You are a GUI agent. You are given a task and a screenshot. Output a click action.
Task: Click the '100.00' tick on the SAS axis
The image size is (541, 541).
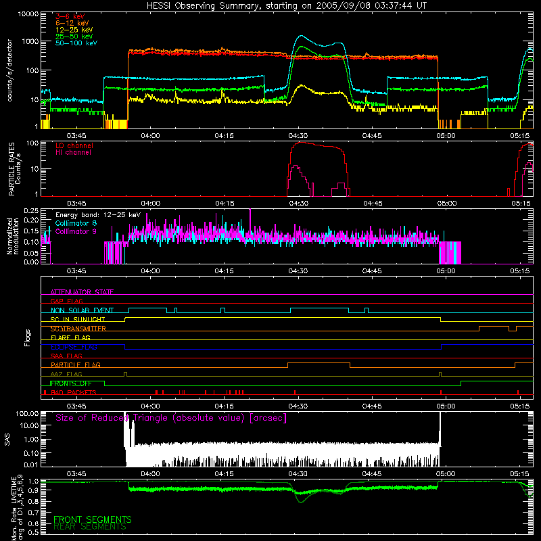(27, 413)
